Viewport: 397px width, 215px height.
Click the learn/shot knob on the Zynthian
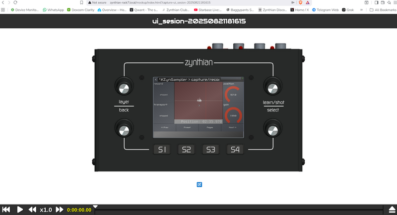coord(272,87)
